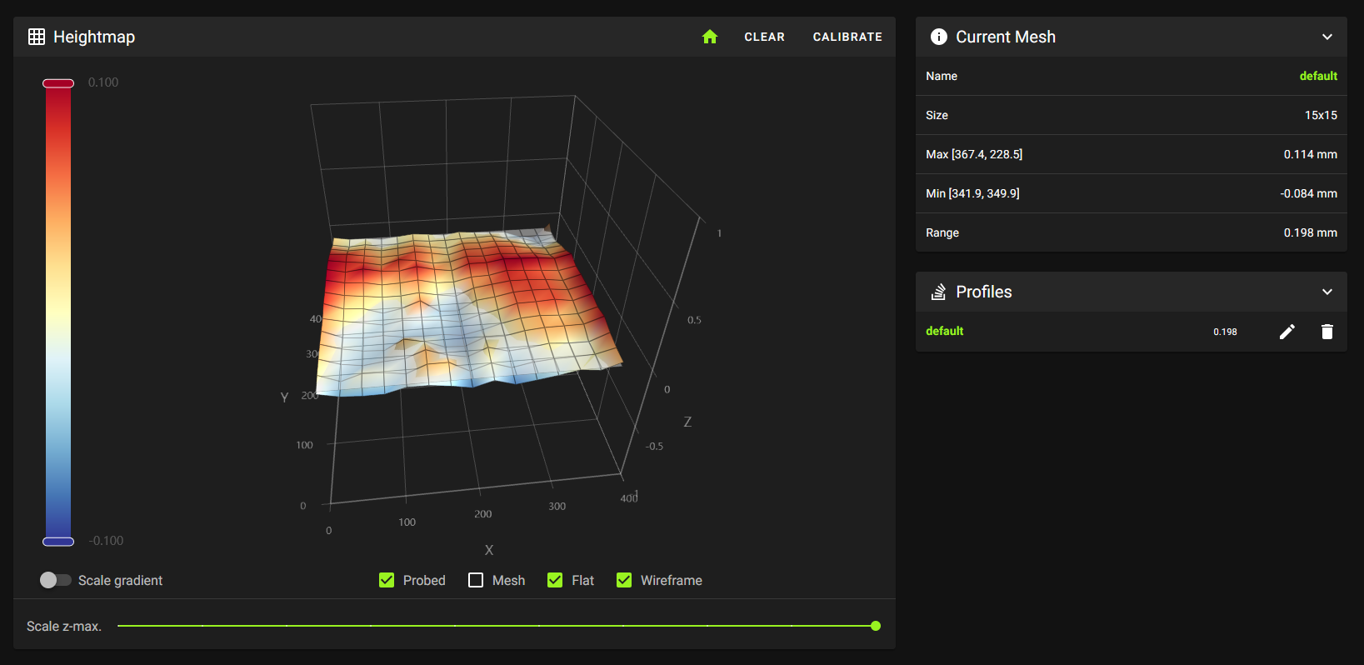
Task: Click the Heightmap panel title
Action: point(94,37)
